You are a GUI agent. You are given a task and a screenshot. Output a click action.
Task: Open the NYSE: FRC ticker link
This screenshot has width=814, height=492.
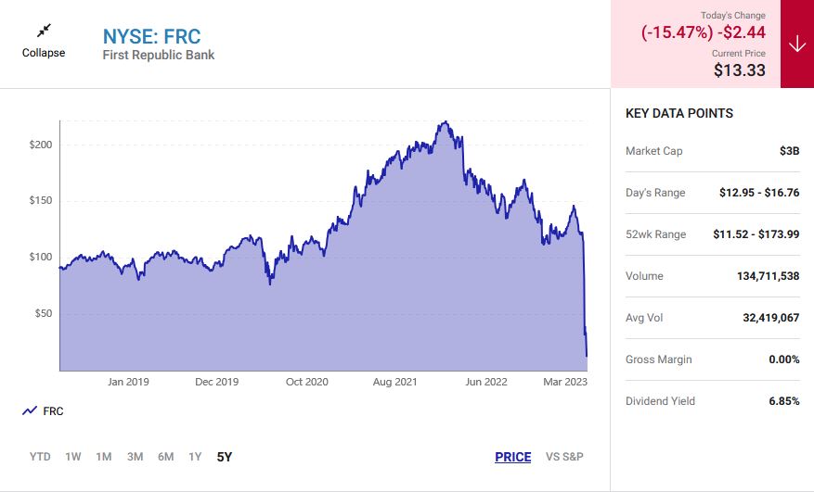pos(151,37)
